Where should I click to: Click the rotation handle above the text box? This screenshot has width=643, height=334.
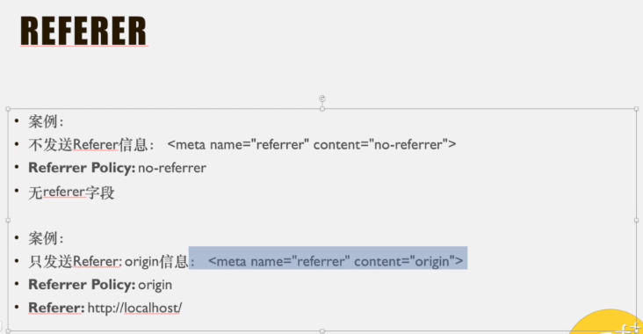(x=322, y=98)
